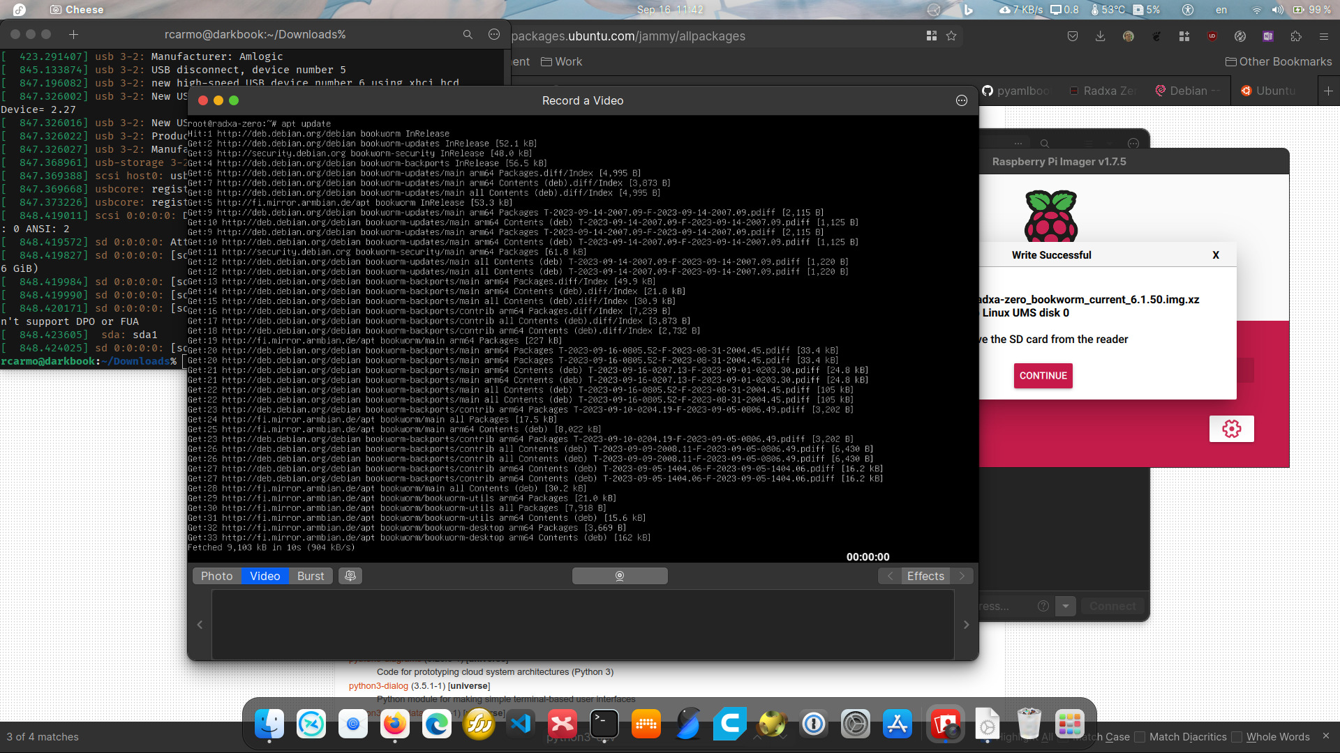Open the browser downloads panel
The image size is (1340, 753).
[1101, 36]
